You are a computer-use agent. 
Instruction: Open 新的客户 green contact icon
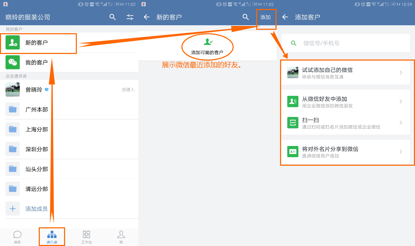pyautogui.click(x=13, y=43)
